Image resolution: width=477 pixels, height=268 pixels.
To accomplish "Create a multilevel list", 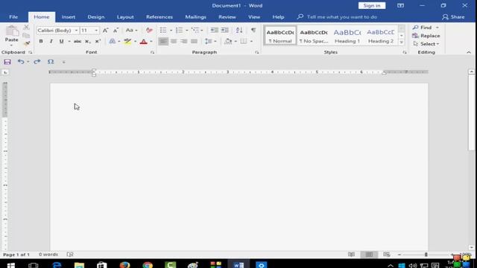I will tap(195, 31).
